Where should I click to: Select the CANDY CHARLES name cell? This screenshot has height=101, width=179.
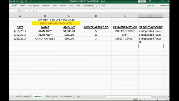[x=45, y=39]
